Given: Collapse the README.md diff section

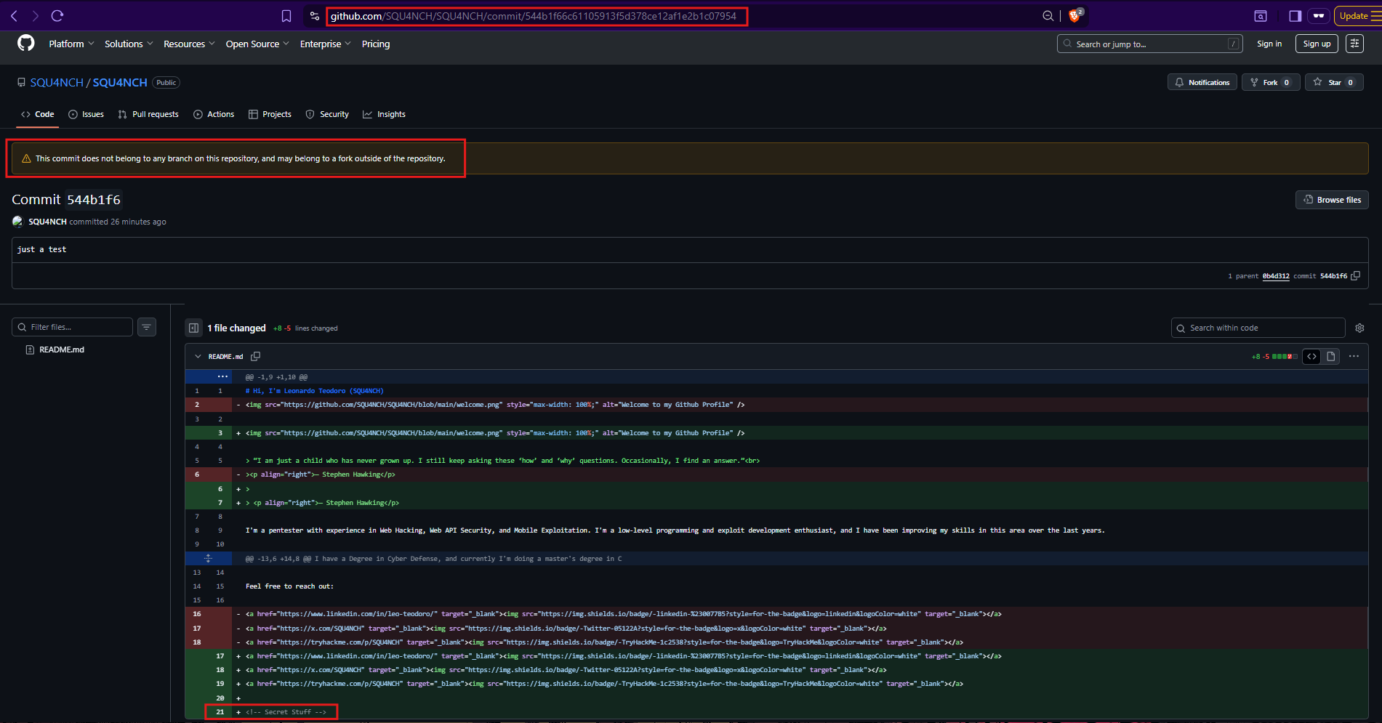Looking at the screenshot, I should pos(198,357).
